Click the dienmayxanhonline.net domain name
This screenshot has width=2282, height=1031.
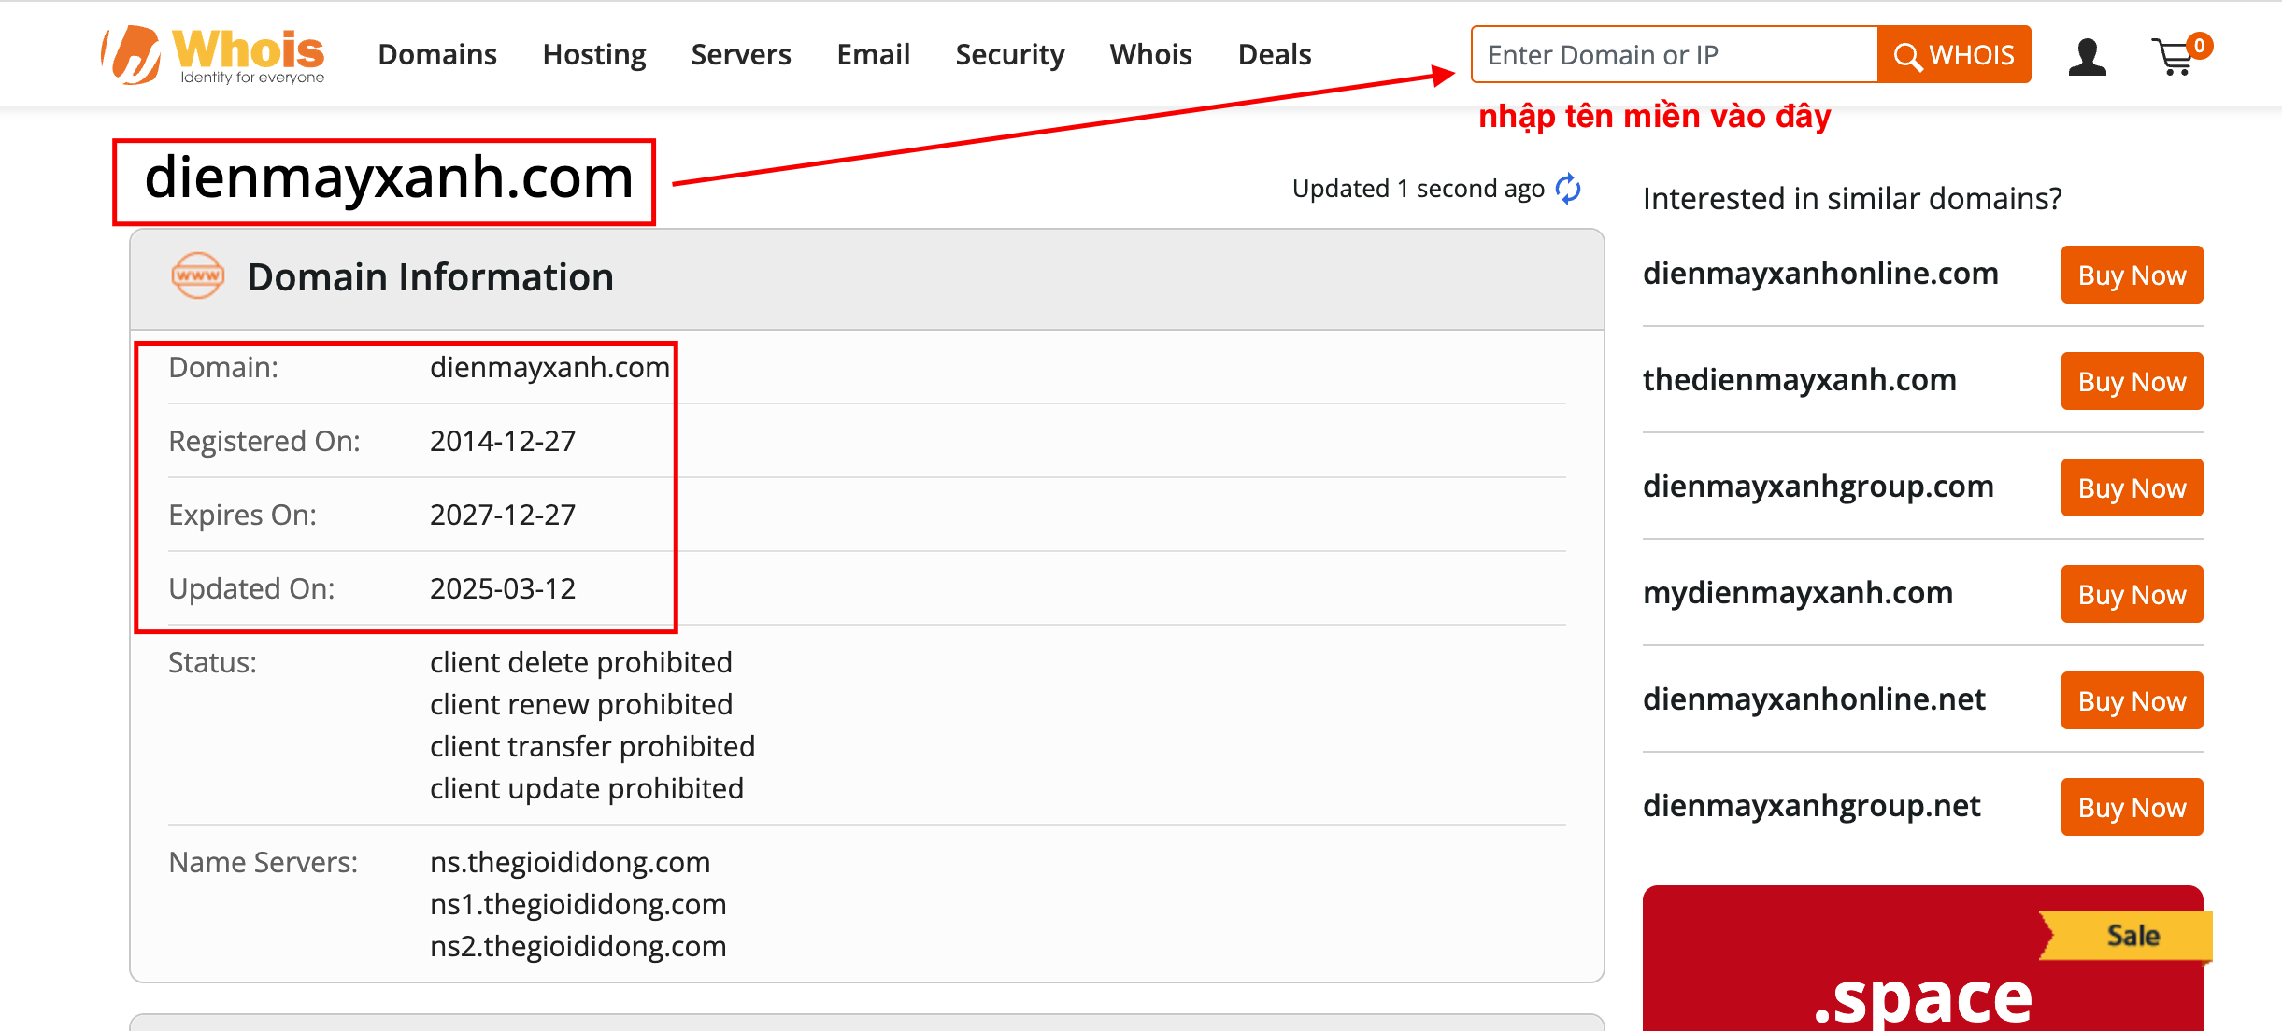tap(1814, 699)
